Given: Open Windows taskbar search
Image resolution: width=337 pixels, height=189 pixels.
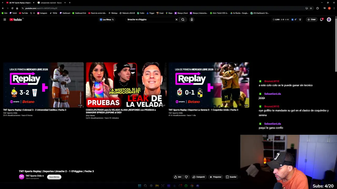Looking at the screenshot, I should 145,186.
